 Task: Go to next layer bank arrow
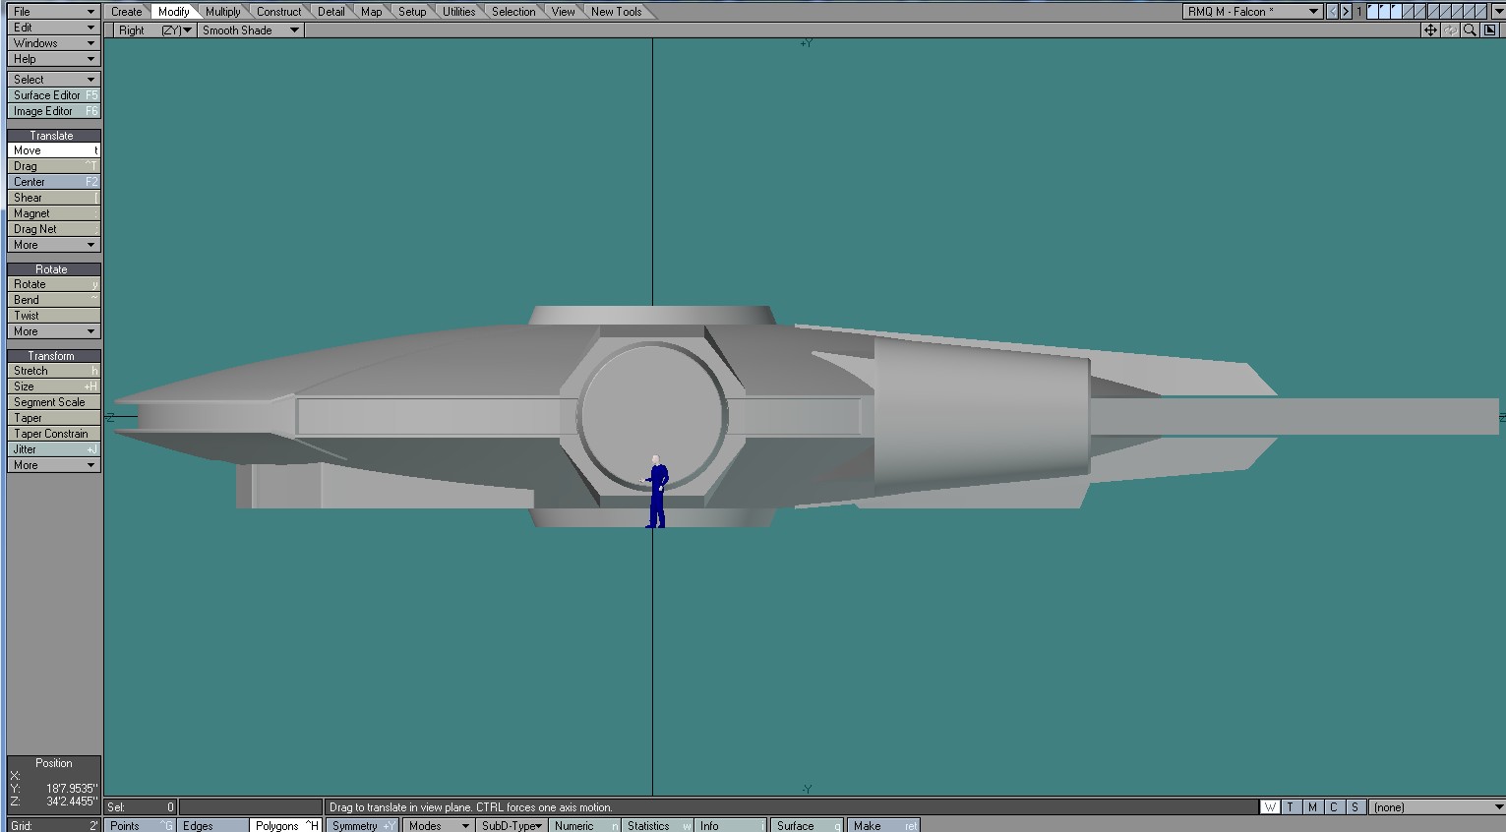tap(1346, 12)
